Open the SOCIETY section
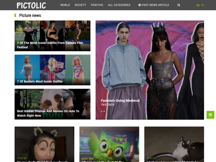This screenshot has width=216, height=162. pos(80,5)
